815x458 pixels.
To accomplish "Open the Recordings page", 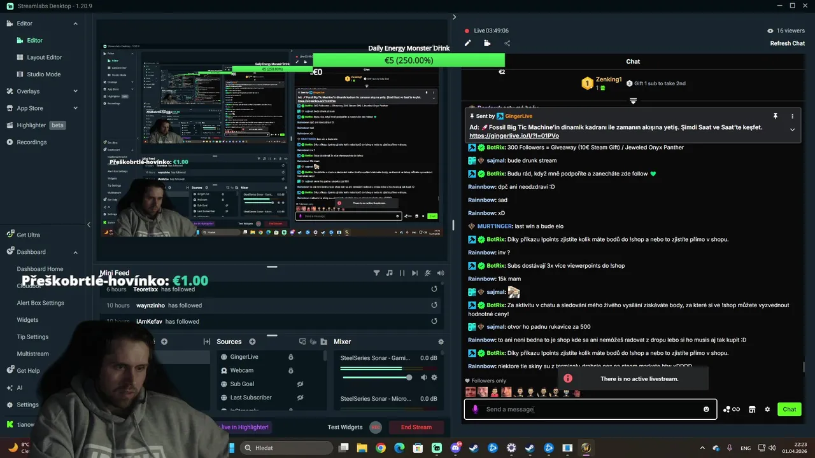I will point(32,142).
